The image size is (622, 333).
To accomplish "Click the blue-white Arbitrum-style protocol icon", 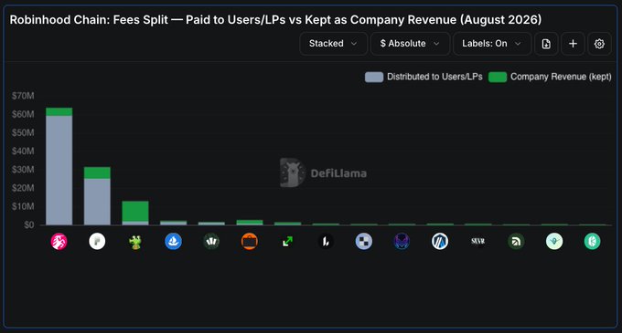I will (440, 241).
